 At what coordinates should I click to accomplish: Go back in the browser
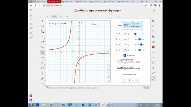[31, 5]
